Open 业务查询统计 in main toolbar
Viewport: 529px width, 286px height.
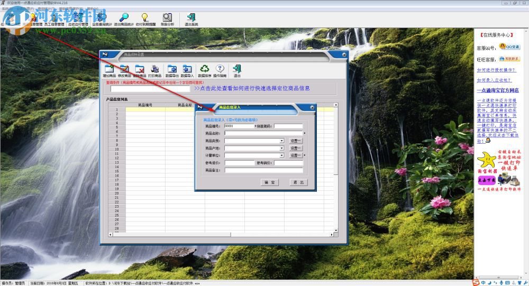(x=102, y=20)
